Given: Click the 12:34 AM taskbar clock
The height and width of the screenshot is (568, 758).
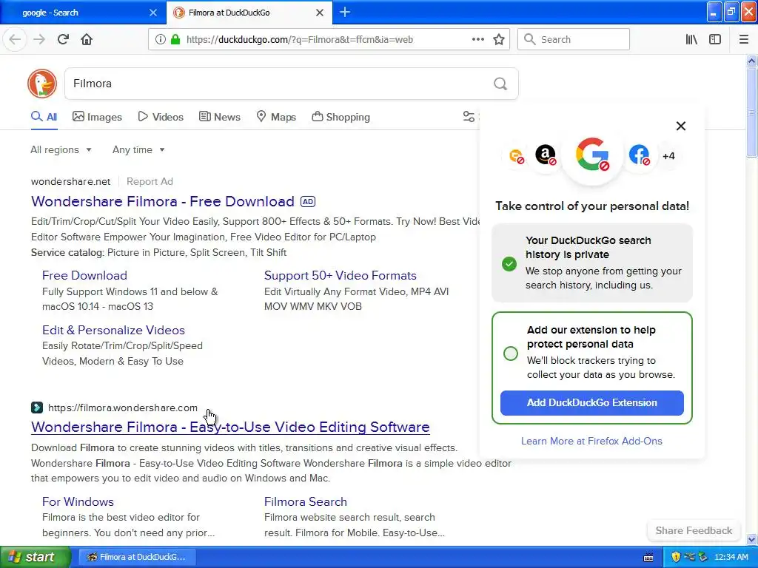Looking at the screenshot, I should coord(731,557).
